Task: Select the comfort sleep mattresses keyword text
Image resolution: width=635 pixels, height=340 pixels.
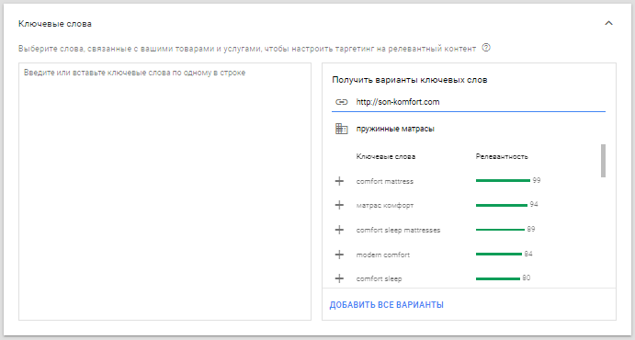Action: 398,231
